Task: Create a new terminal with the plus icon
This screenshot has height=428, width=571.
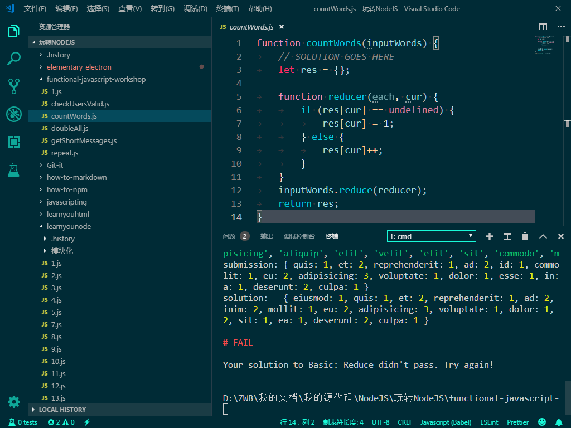Action: [x=489, y=236]
